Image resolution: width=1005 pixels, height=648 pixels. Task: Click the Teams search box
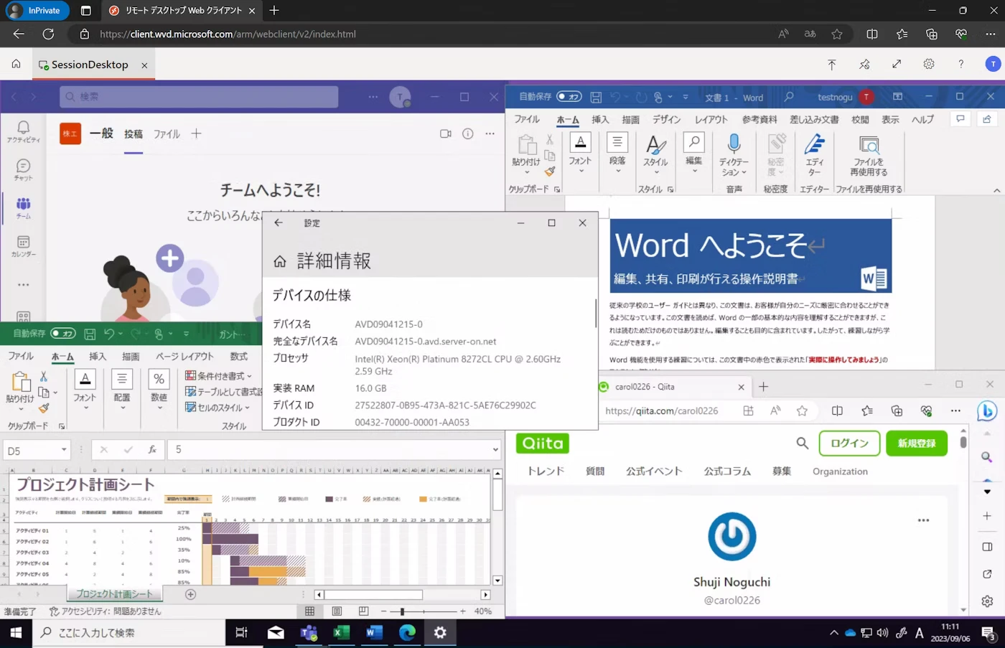pyautogui.click(x=200, y=96)
